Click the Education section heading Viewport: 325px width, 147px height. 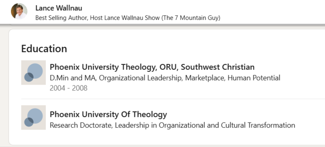pos(44,49)
